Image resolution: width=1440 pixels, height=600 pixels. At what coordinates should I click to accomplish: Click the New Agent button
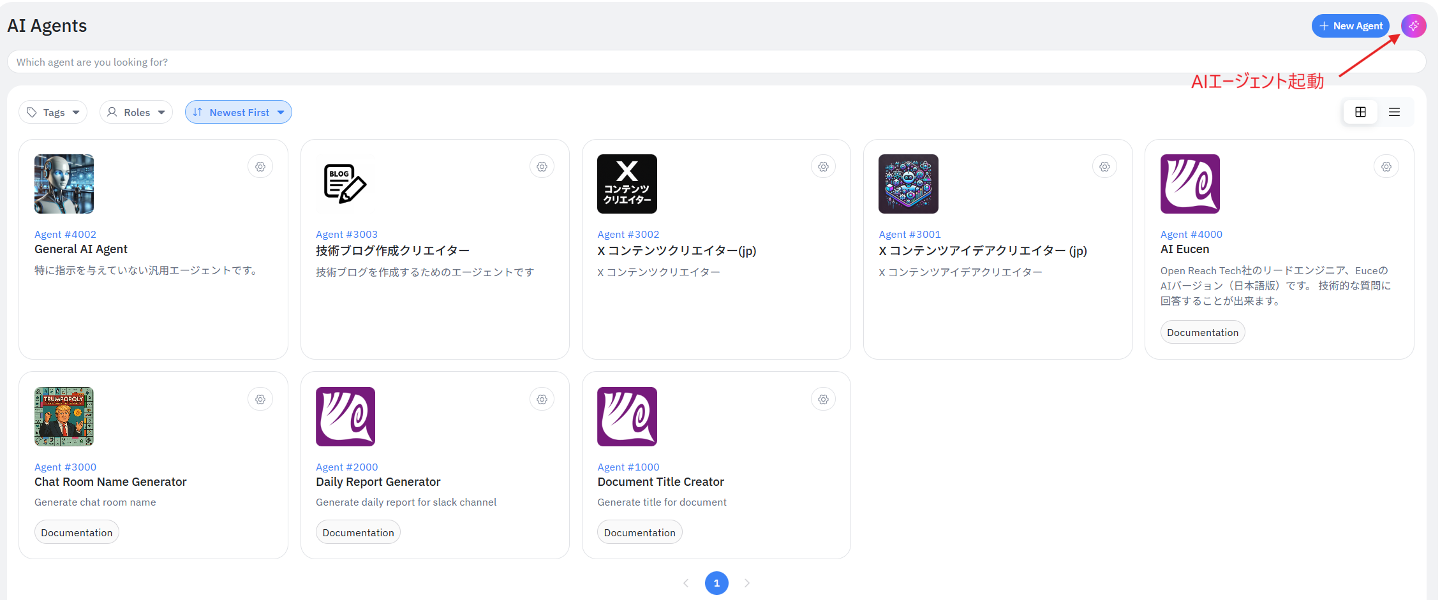[x=1350, y=26]
